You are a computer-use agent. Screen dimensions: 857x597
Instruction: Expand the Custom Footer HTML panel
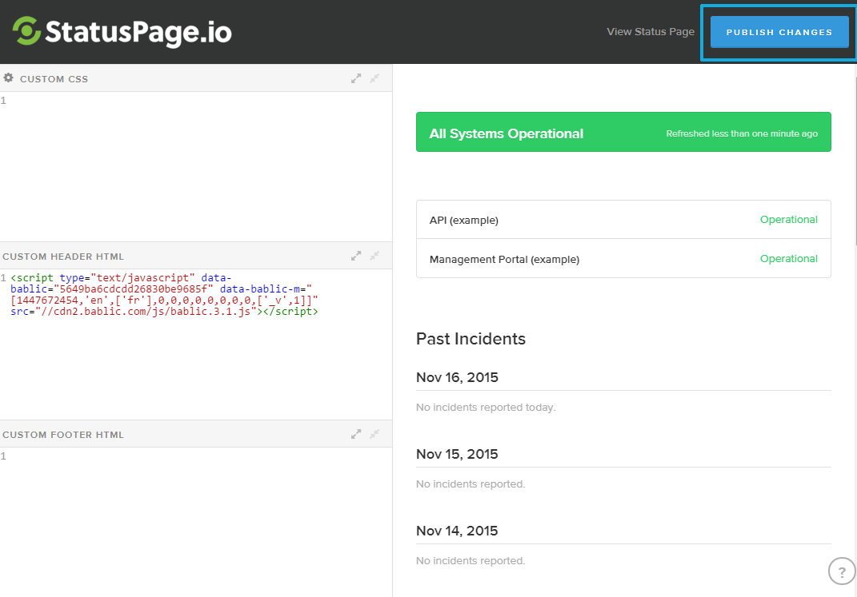tap(356, 435)
